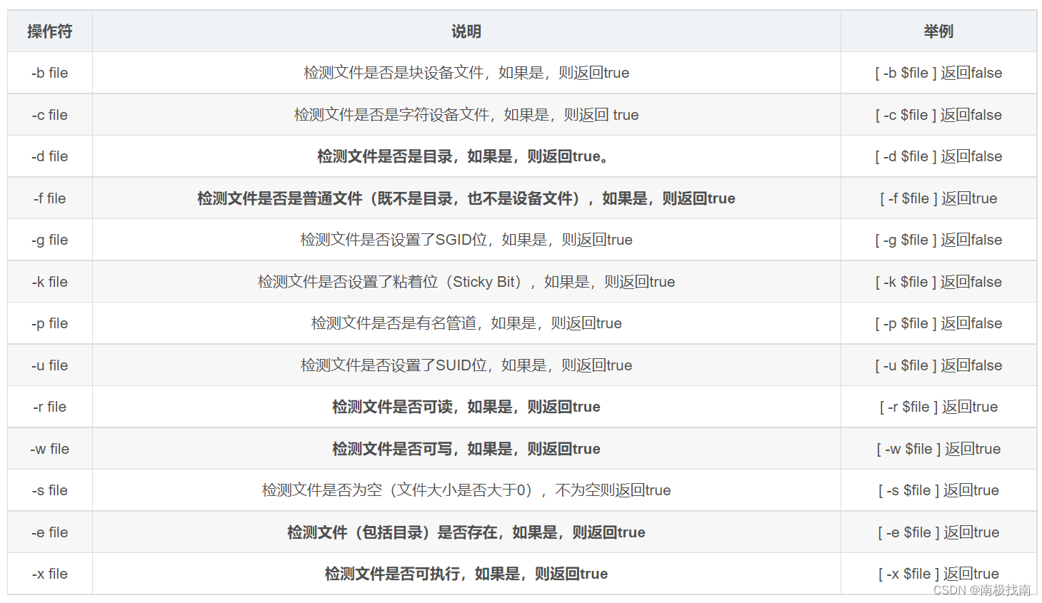Select the "-x file" operator cell
1042x603 pixels.
pos(50,574)
